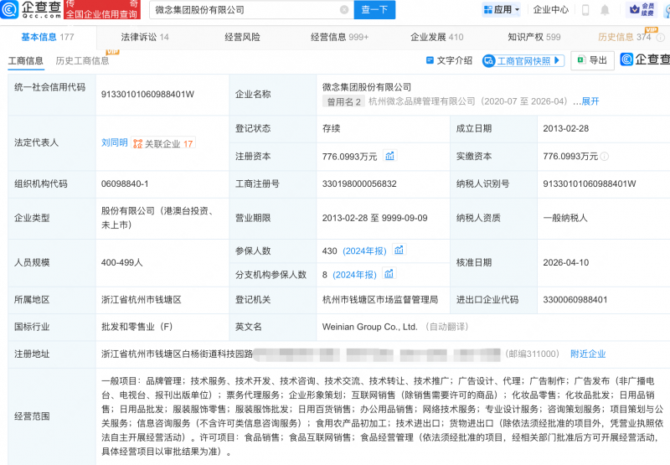This screenshot has width=670, height=465.
Task: Open the 工商官网快照 dropdown arrow
Action: (x=559, y=60)
